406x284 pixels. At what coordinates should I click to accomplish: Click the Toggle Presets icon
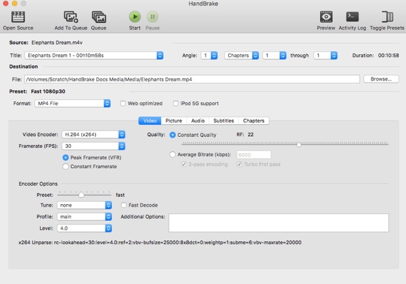coord(388,16)
